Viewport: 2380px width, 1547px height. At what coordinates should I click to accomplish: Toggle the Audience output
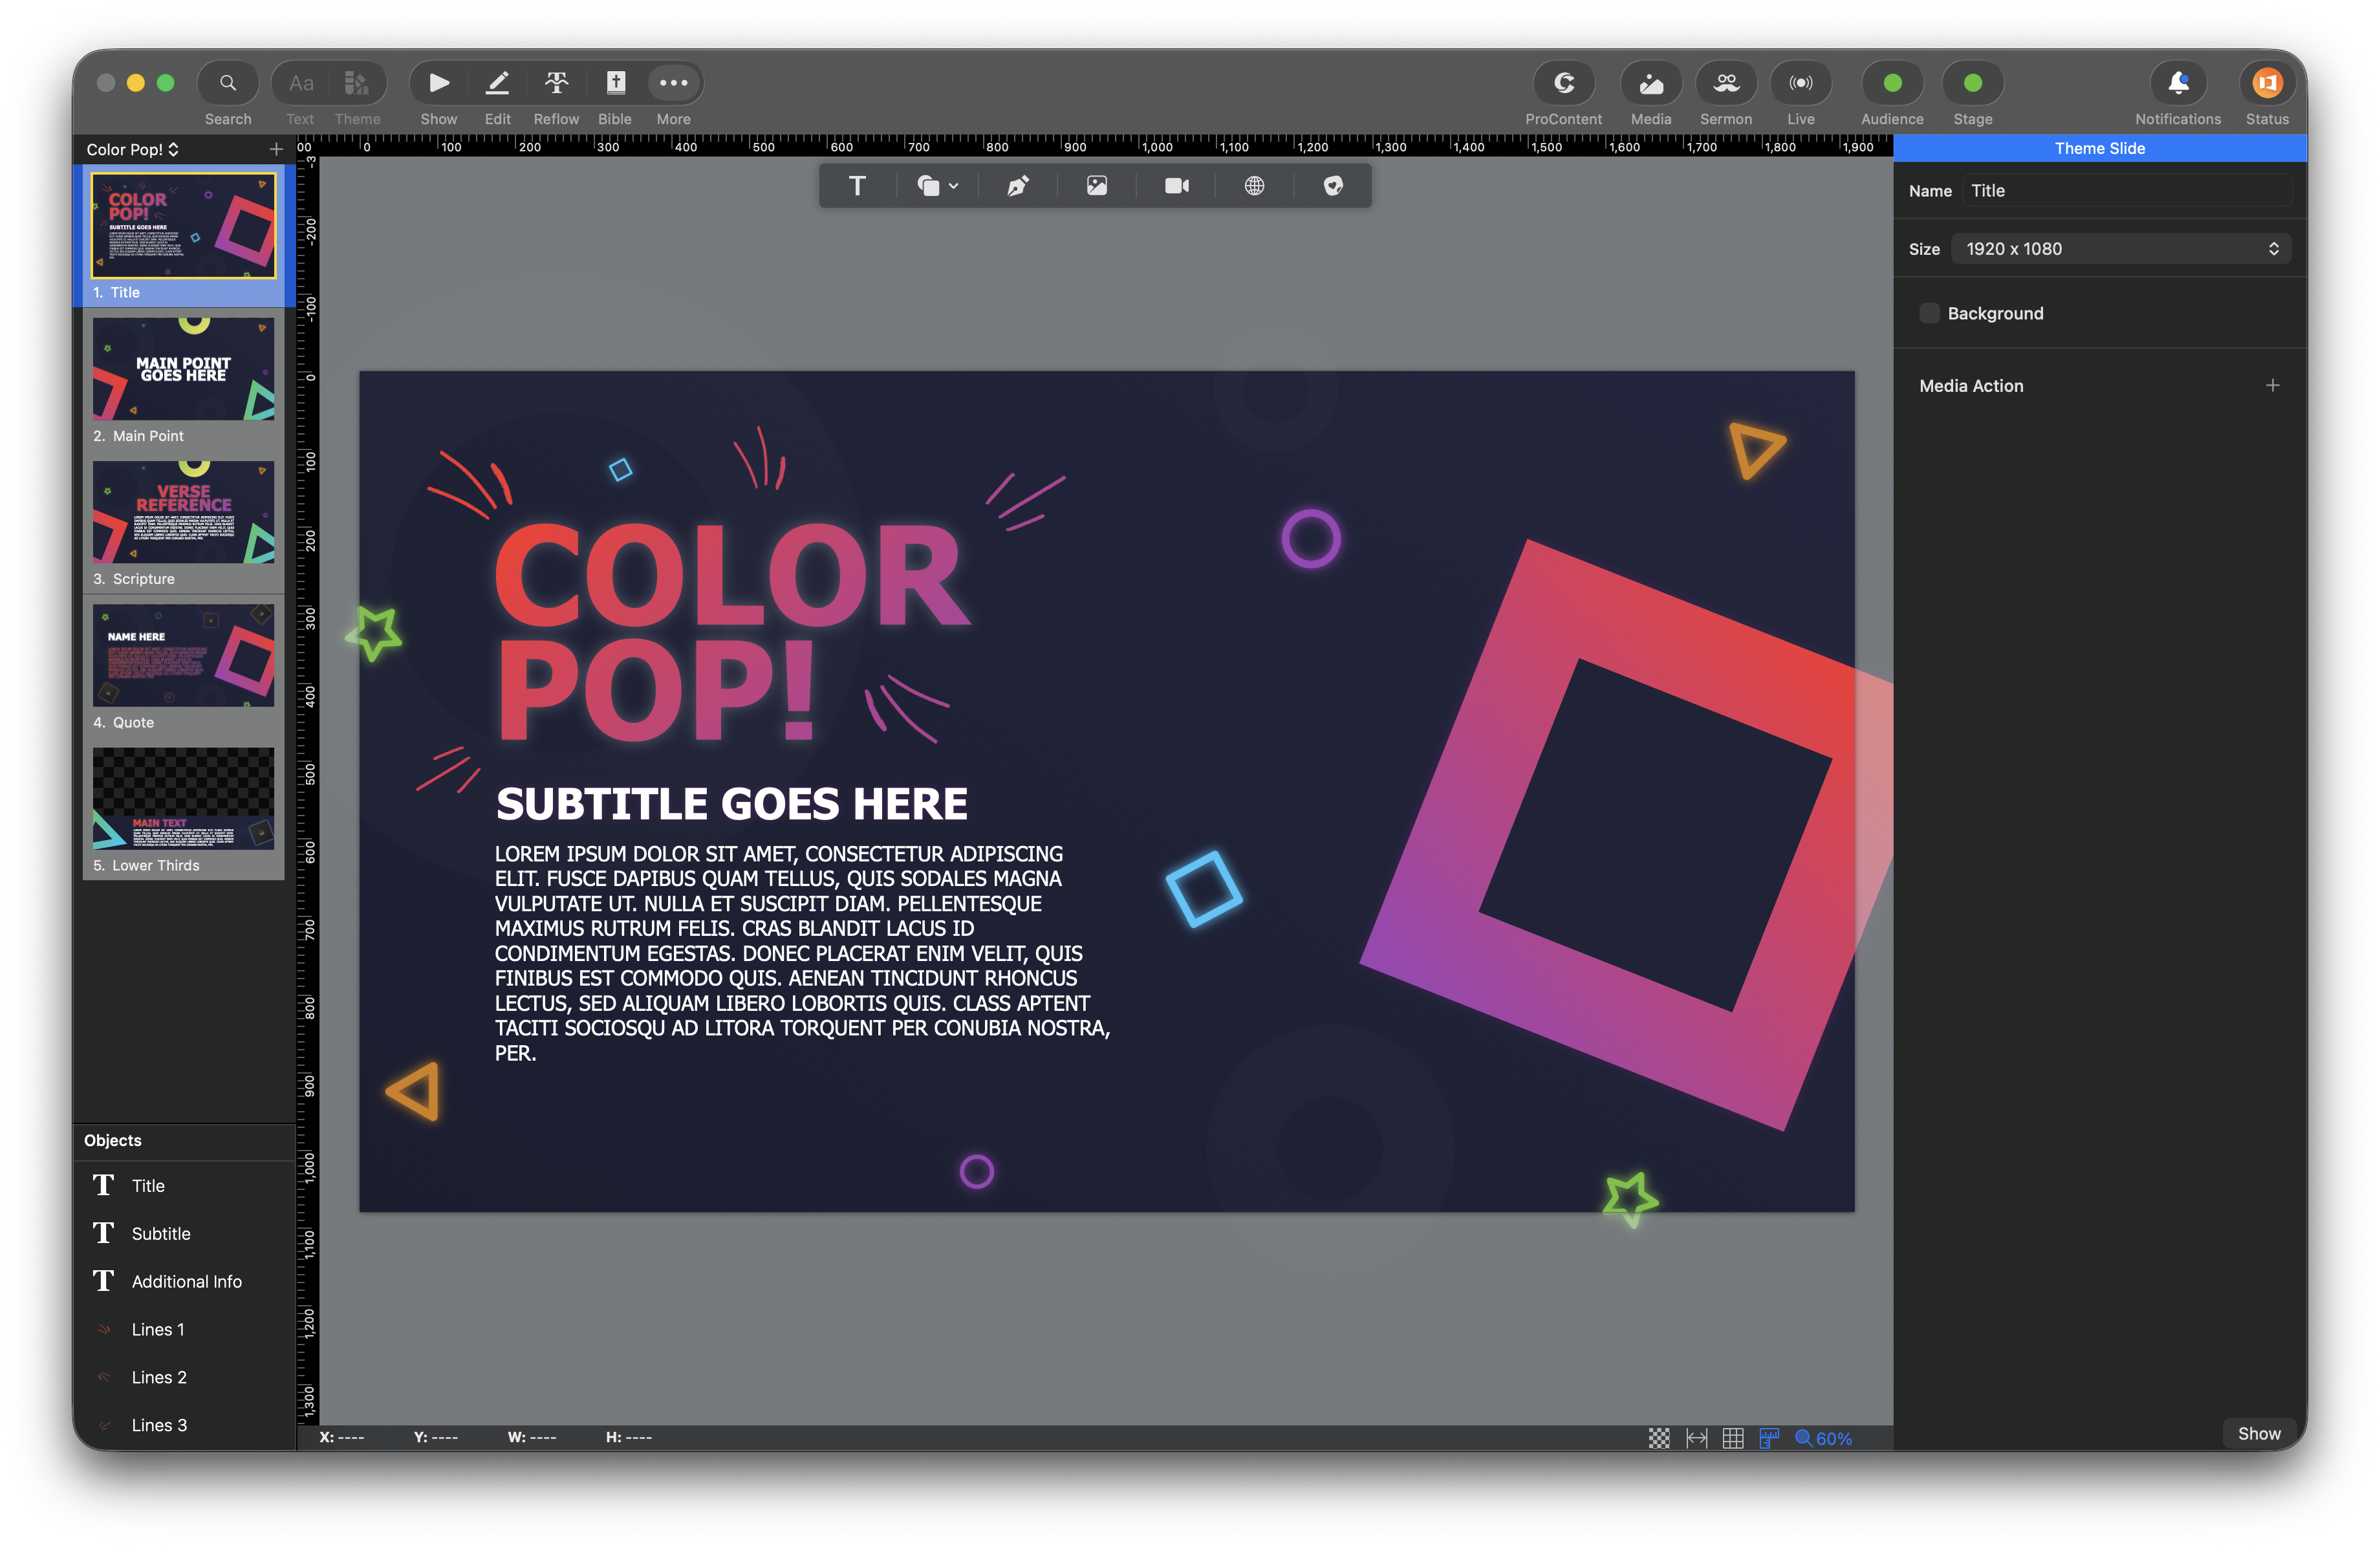tap(1891, 84)
